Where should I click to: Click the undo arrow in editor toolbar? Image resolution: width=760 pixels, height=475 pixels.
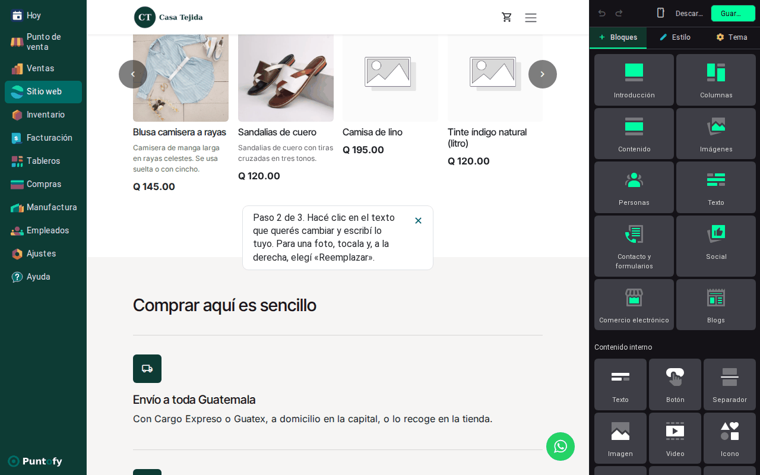click(601, 13)
